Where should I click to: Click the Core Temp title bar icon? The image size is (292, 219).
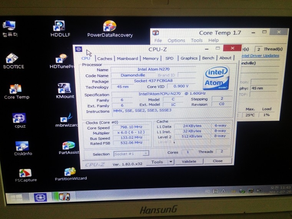point(156,33)
